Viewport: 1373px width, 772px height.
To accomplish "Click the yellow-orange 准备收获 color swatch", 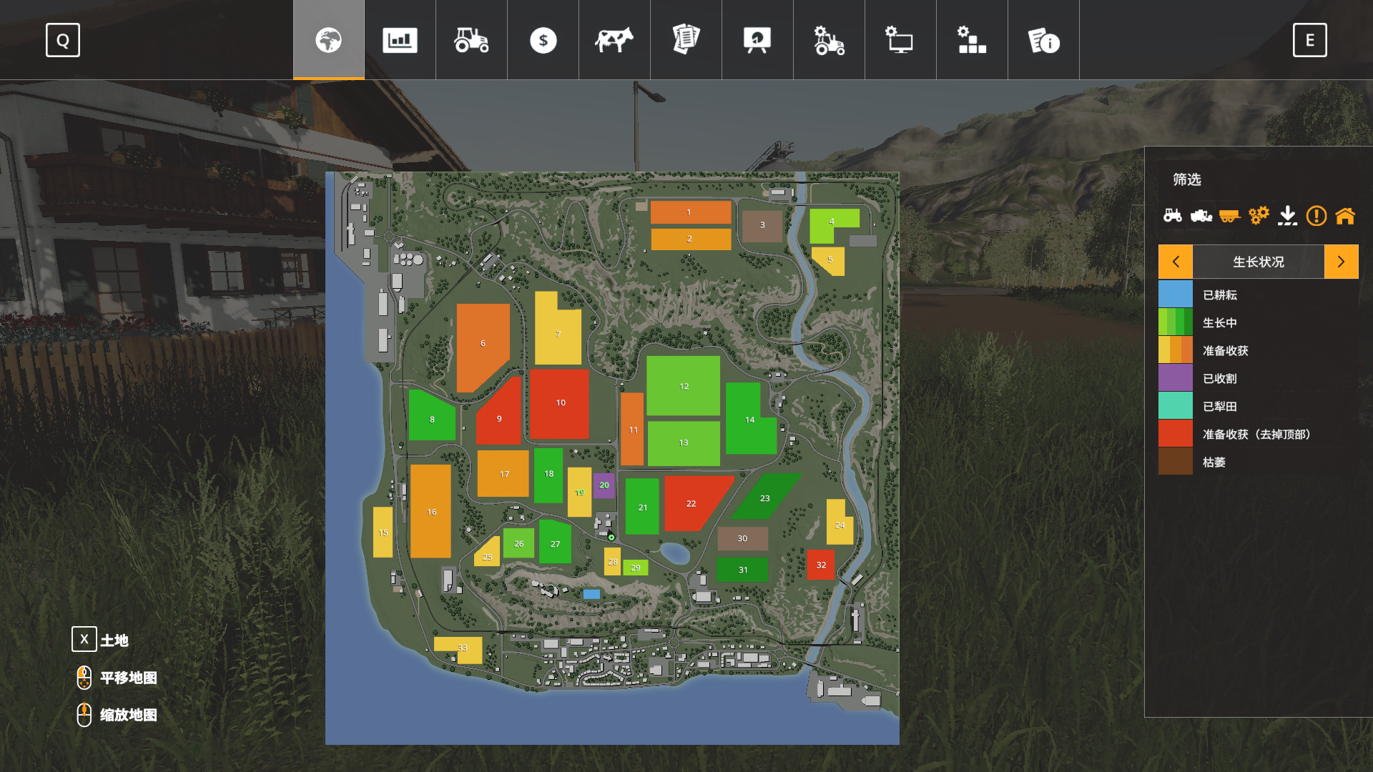I will [1176, 350].
